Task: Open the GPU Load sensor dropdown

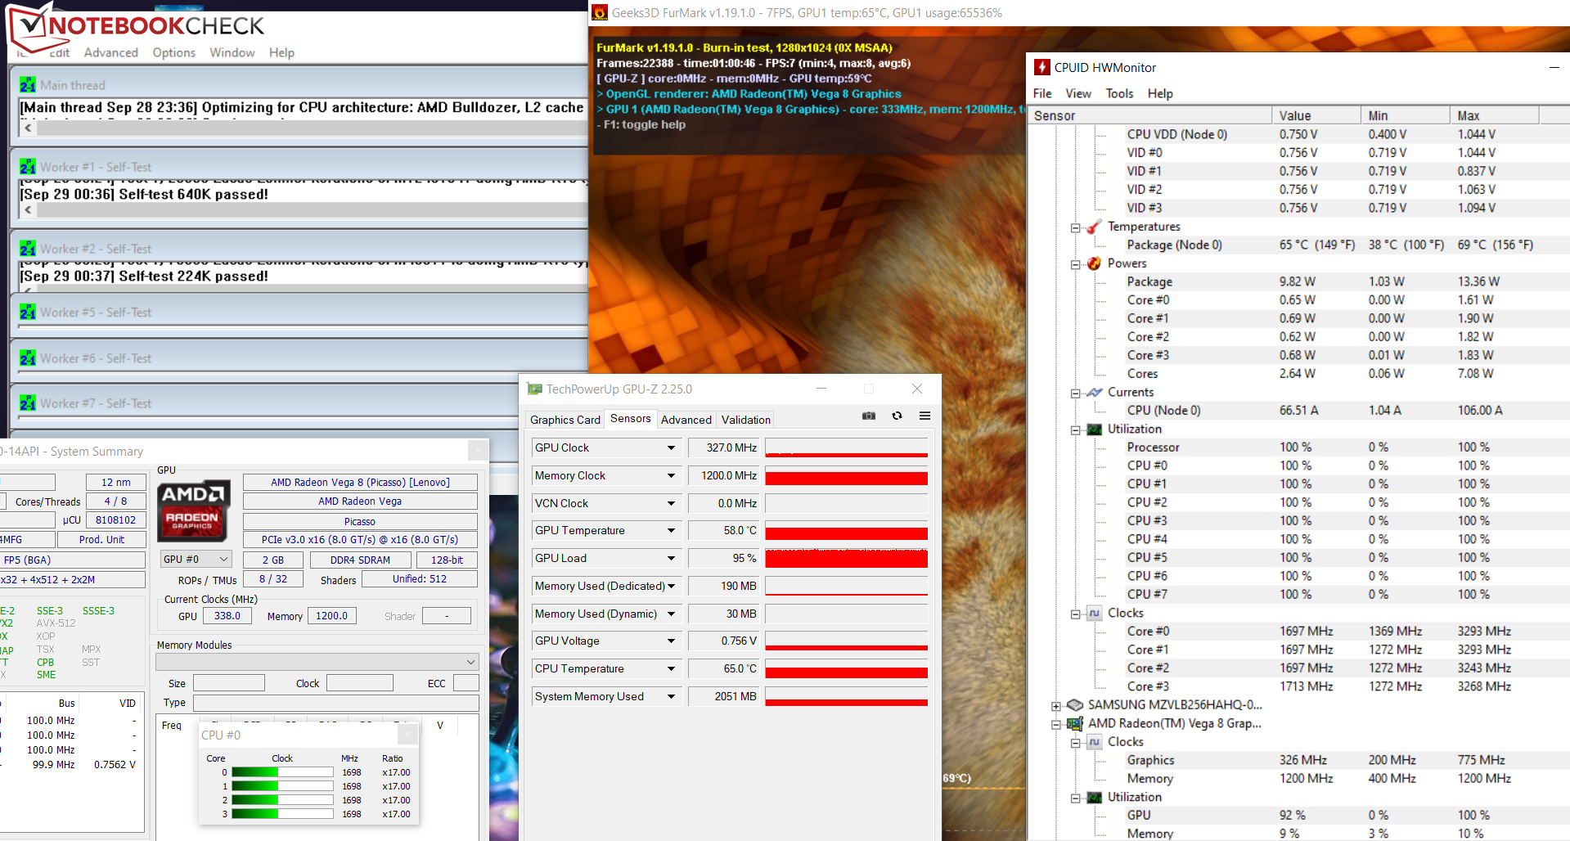Action: (671, 559)
